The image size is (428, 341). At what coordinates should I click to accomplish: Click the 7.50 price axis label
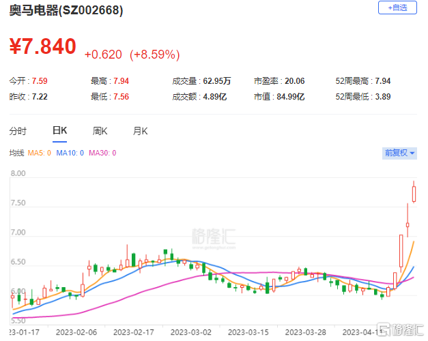(x=18, y=203)
